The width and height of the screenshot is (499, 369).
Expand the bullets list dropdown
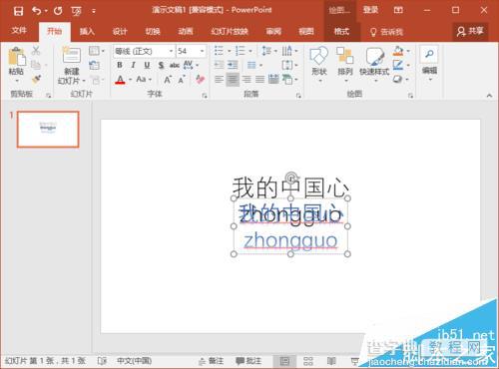point(230,51)
